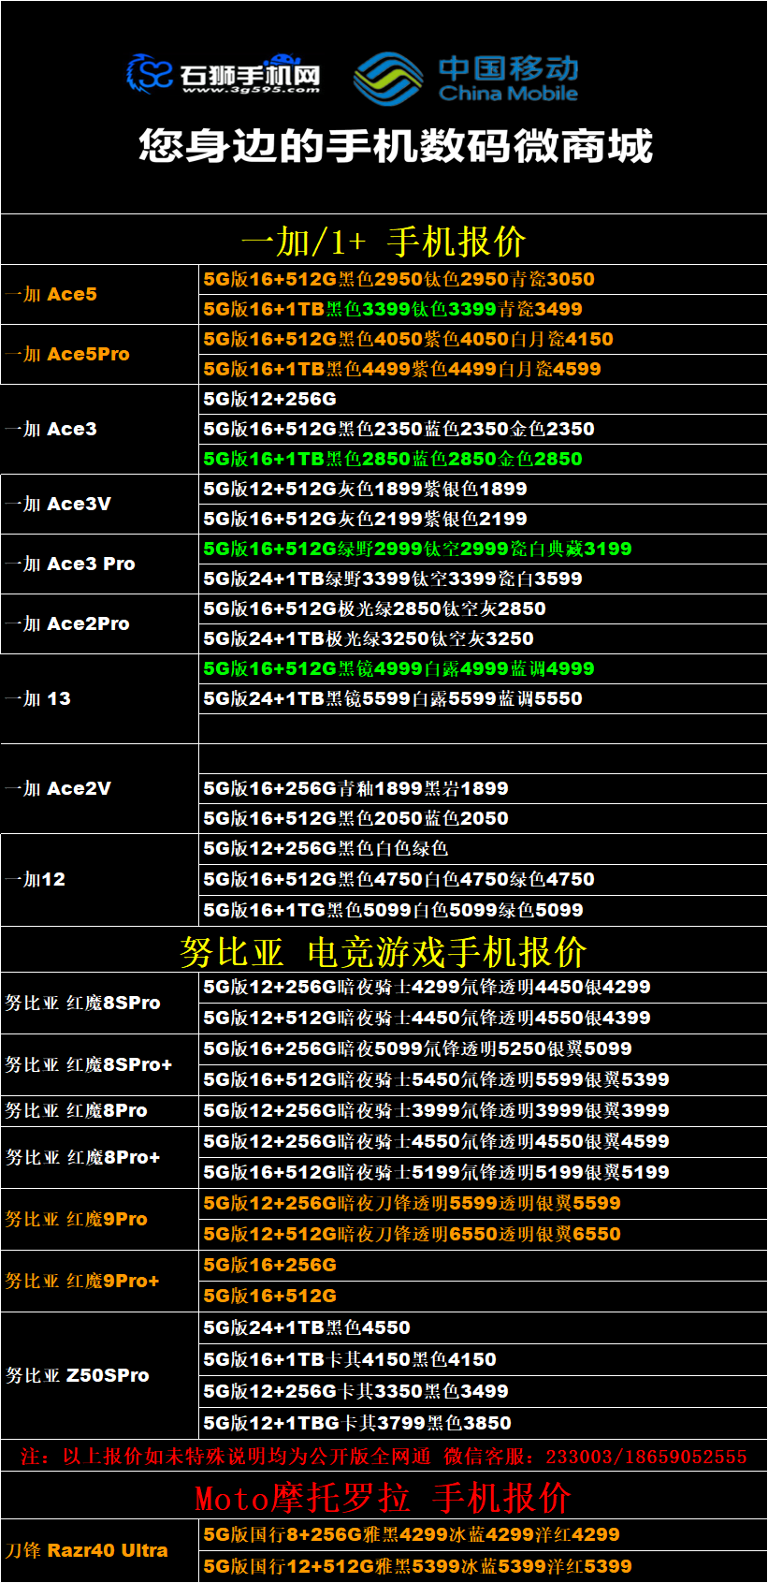
Task: Select the Moto摩托罗拉 手机报价 section header
Action: (x=384, y=1498)
